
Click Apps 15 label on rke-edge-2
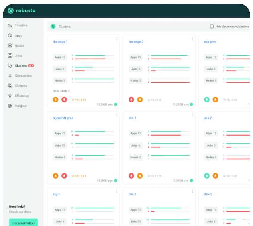click(x=136, y=57)
